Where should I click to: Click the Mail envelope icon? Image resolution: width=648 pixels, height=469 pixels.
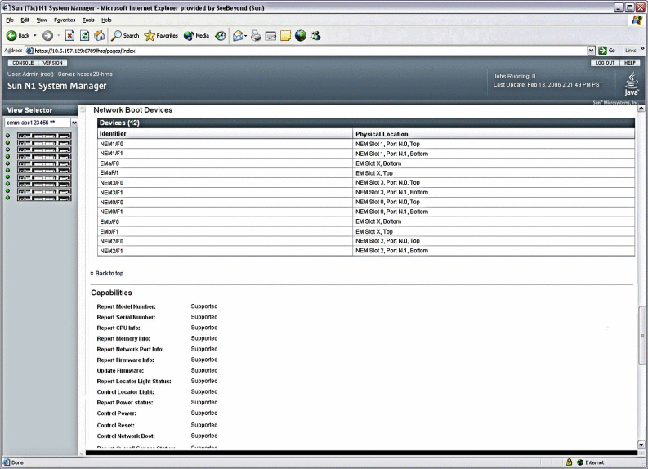pyautogui.click(x=238, y=36)
